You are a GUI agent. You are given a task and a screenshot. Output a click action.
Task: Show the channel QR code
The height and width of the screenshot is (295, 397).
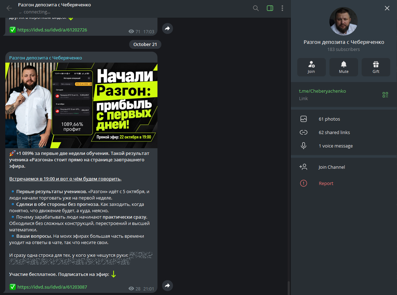pos(385,95)
